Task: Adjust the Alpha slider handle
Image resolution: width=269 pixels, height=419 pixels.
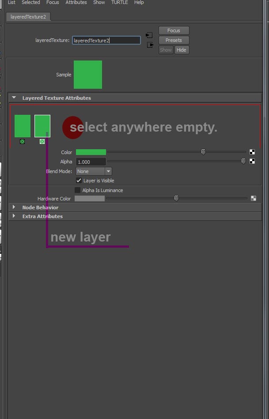Action: click(243, 161)
